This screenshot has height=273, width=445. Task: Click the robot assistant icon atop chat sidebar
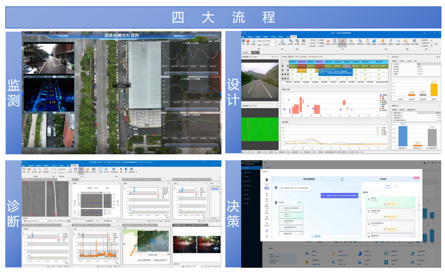pyautogui.click(x=266, y=179)
